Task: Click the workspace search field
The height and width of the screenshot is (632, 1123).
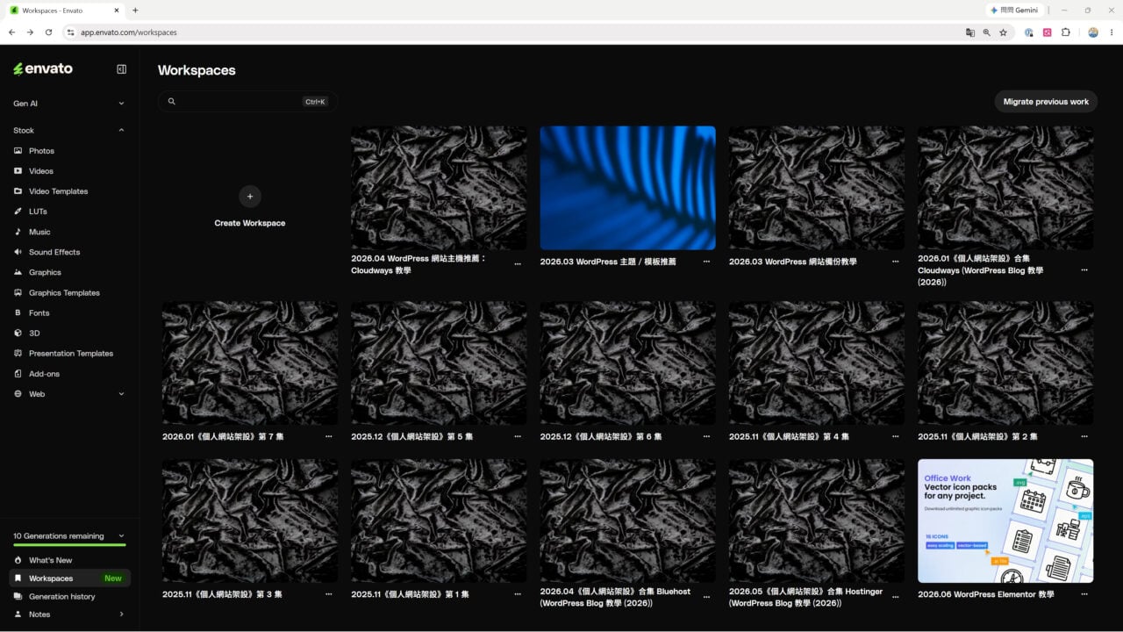Action: (x=247, y=102)
